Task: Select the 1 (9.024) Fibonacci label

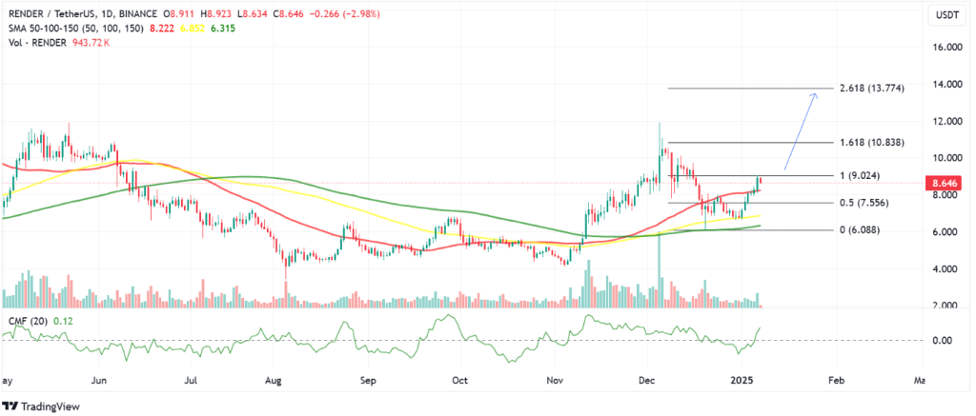Action: [x=859, y=176]
